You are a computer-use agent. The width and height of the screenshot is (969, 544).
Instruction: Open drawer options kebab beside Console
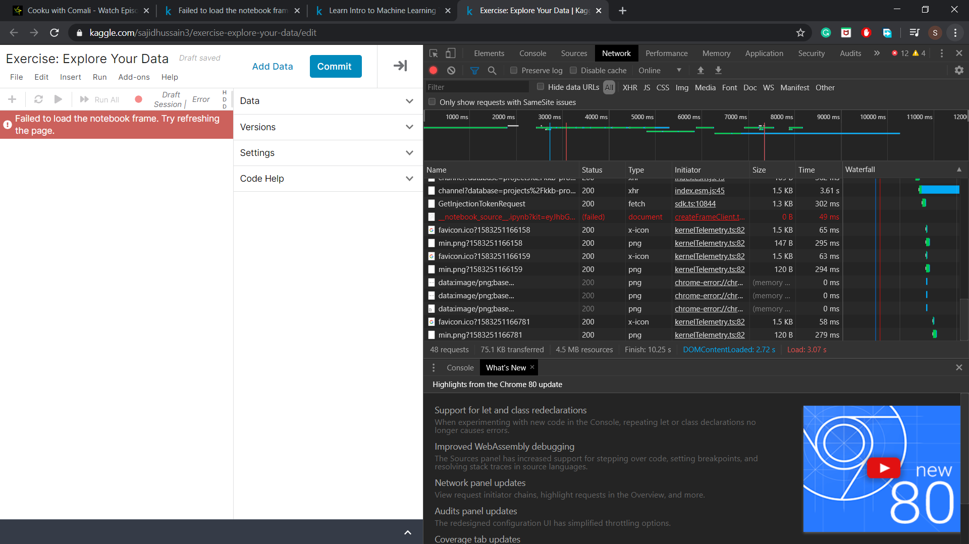point(433,368)
